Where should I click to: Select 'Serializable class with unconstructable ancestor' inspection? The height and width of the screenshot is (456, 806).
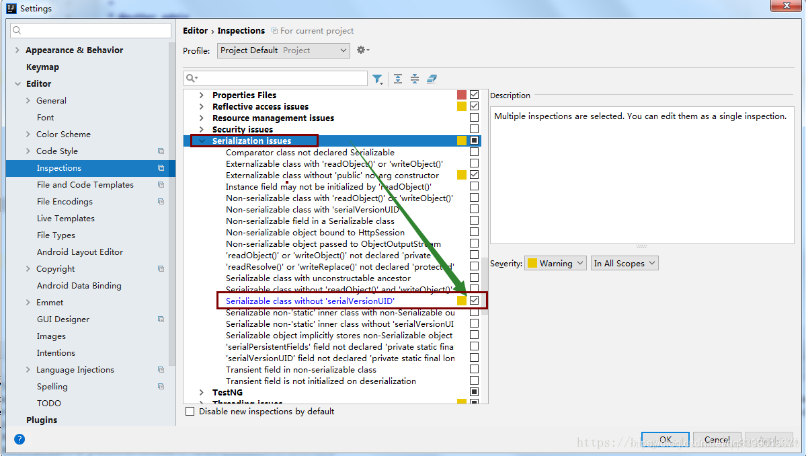click(318, 278)
